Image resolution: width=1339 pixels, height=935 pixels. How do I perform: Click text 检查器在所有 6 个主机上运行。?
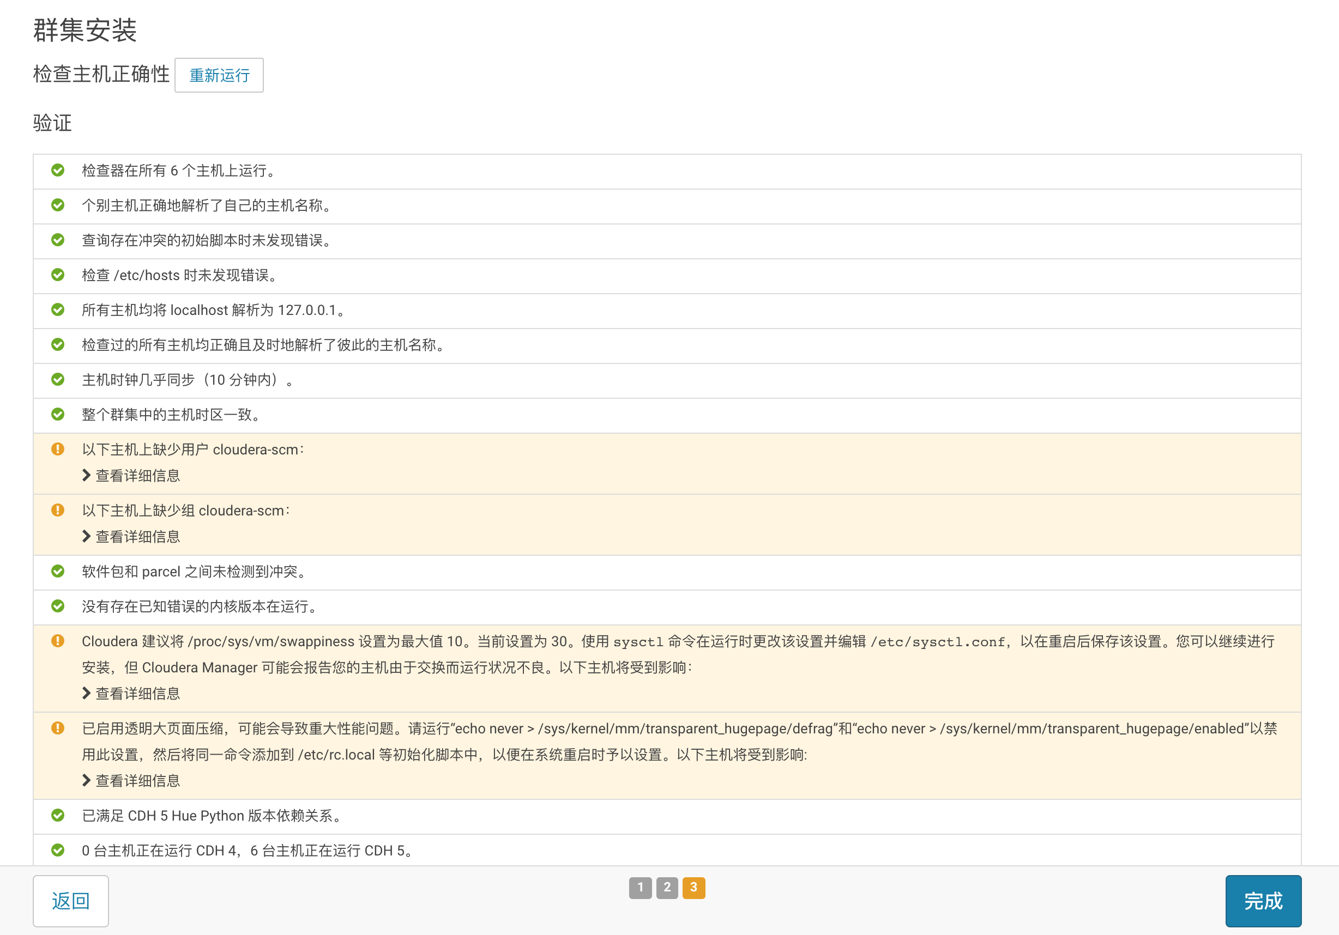pyautogui.click(x=178, y=171)
